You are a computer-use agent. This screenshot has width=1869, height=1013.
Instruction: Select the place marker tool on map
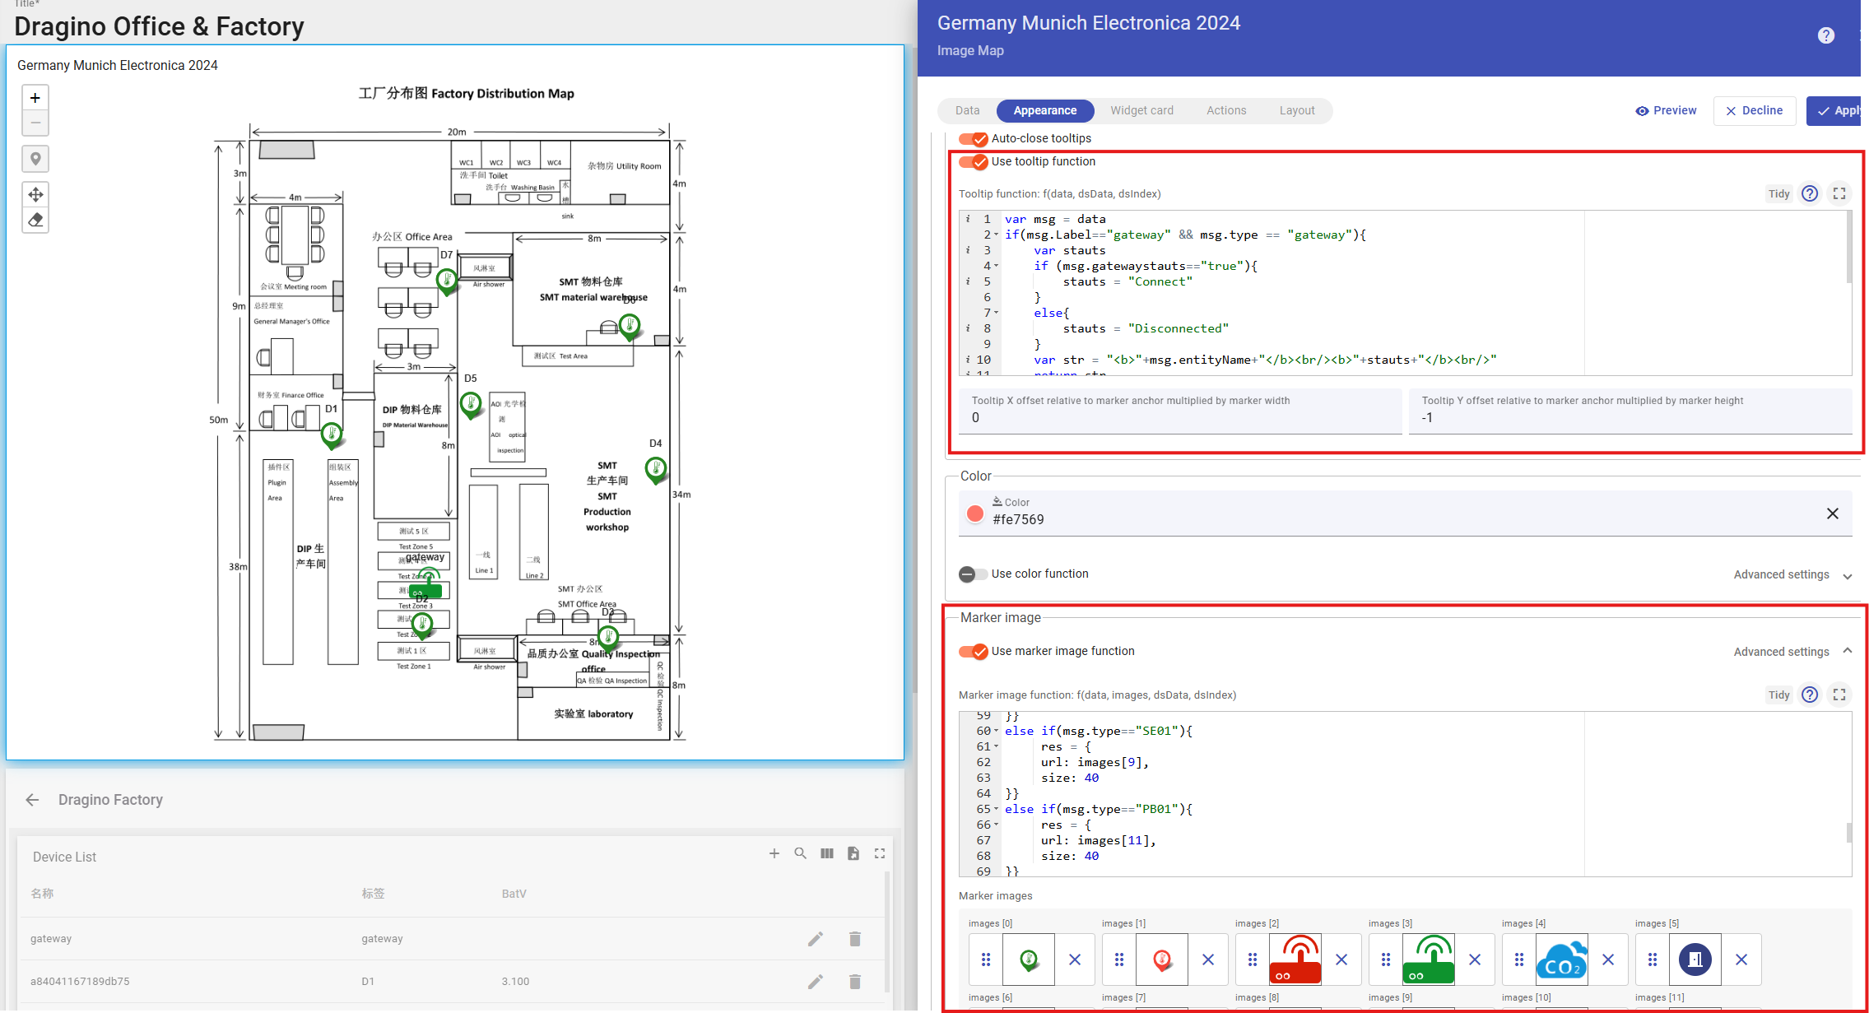(x=35, y=159)
